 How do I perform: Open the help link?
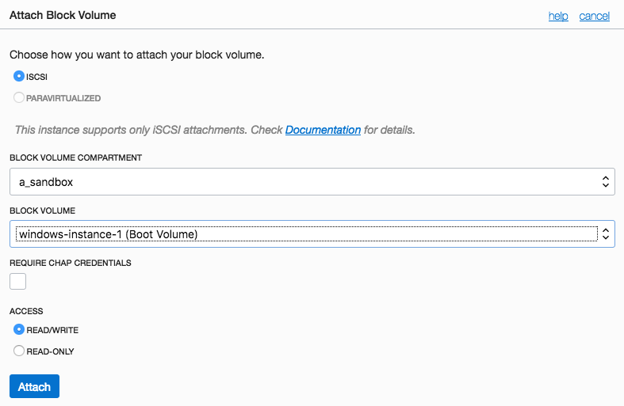tap(558, 16)
